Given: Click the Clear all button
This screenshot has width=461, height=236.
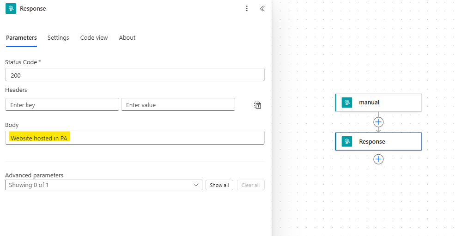Looking at the screenshot, I should click(250, 185).
